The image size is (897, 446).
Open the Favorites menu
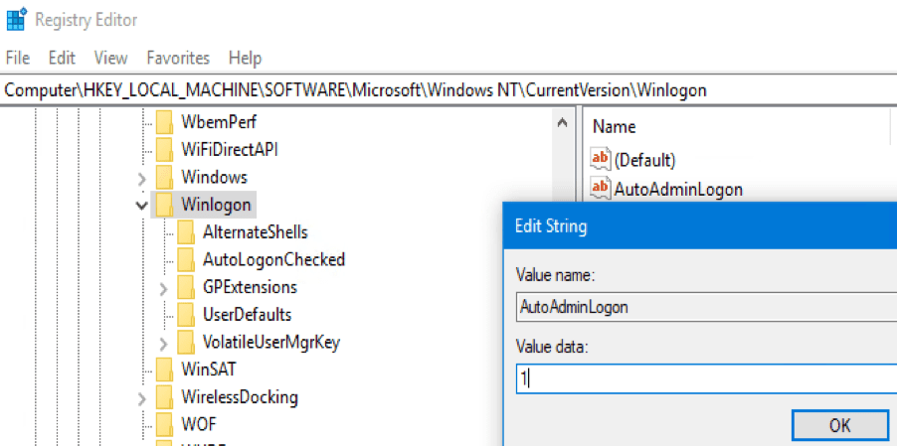tap(178, 58)
